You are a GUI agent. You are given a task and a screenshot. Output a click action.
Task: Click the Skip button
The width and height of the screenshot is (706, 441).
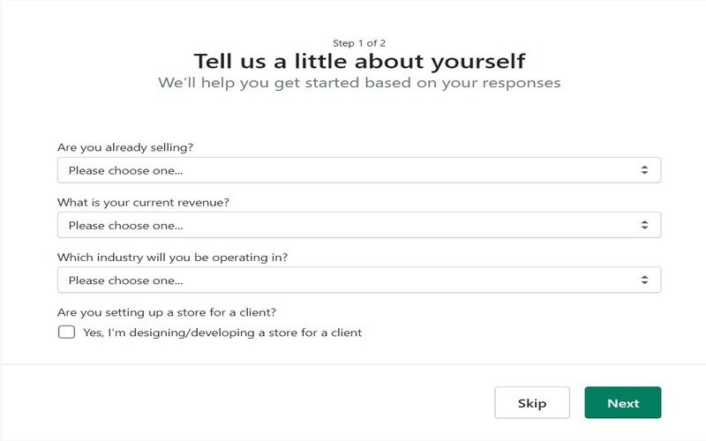click(x=532, y=403)
